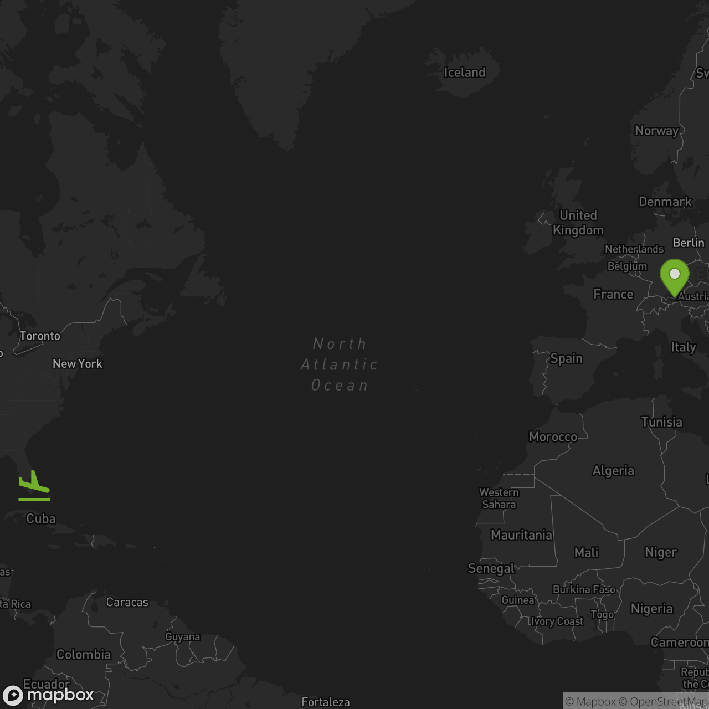
Task: Click the Fortaleza city label
Action: click(x=326, y=702)
